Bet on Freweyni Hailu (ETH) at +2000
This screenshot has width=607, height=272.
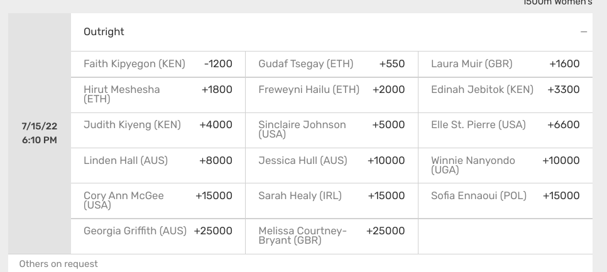pos(332,95)
